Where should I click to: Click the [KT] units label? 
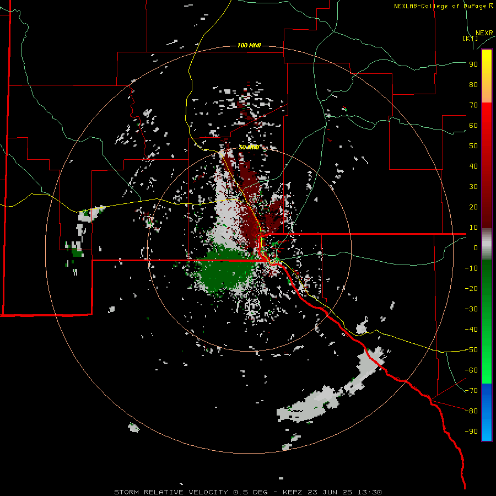470,38
